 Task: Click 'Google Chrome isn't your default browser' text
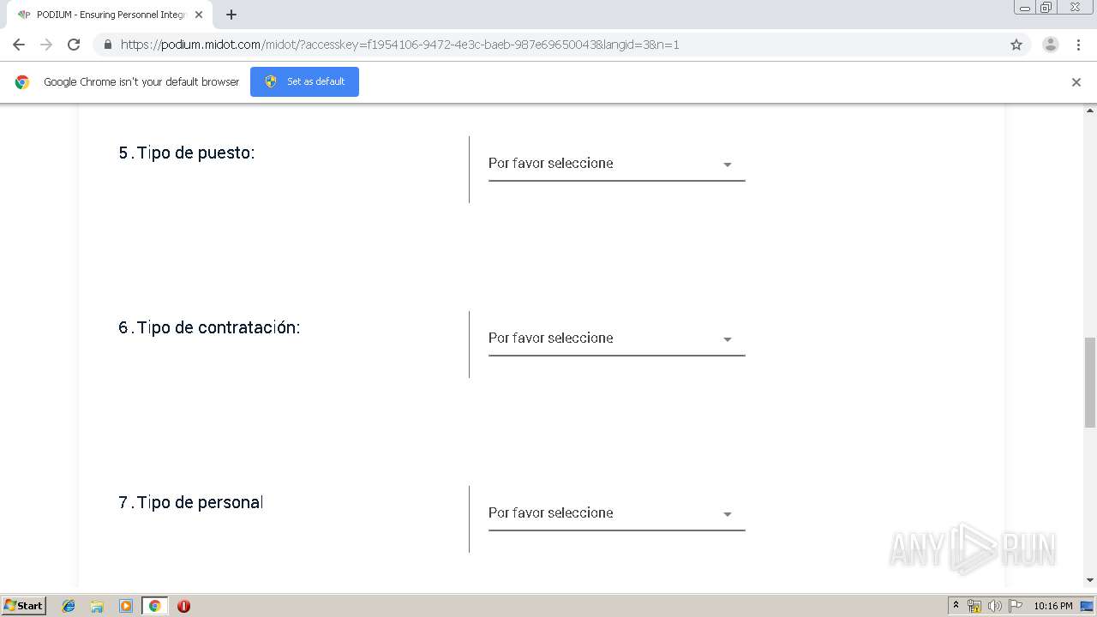141,81
